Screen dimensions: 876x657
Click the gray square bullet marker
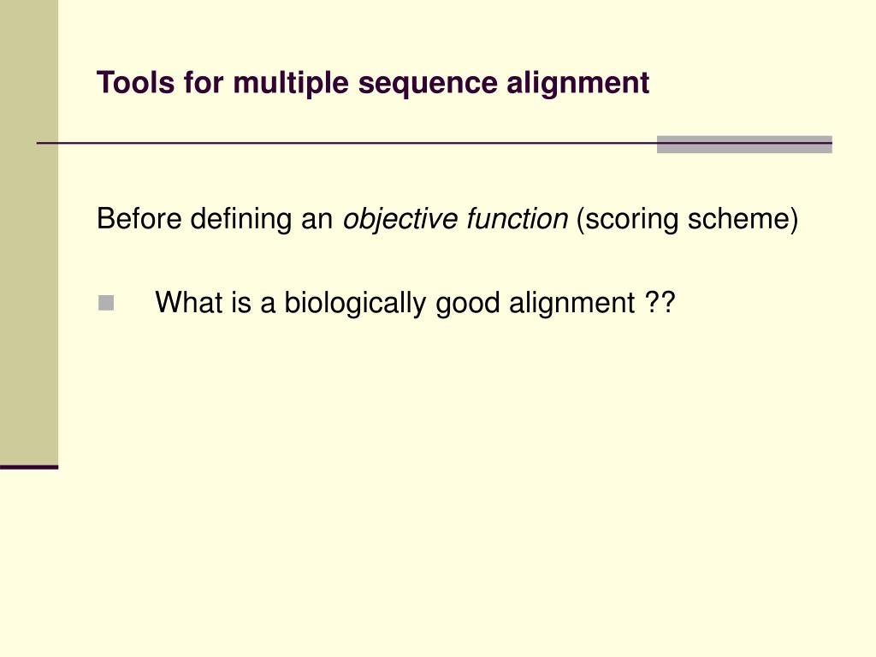106,303
